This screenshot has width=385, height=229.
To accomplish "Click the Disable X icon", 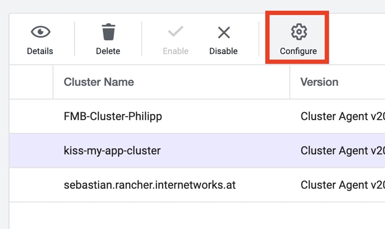I will tap(223, 33).
